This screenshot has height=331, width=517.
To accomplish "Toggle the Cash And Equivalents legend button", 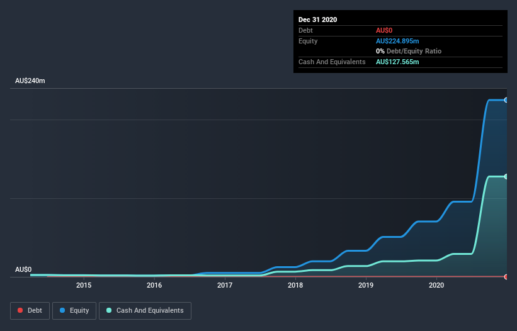I will (145, 311).
